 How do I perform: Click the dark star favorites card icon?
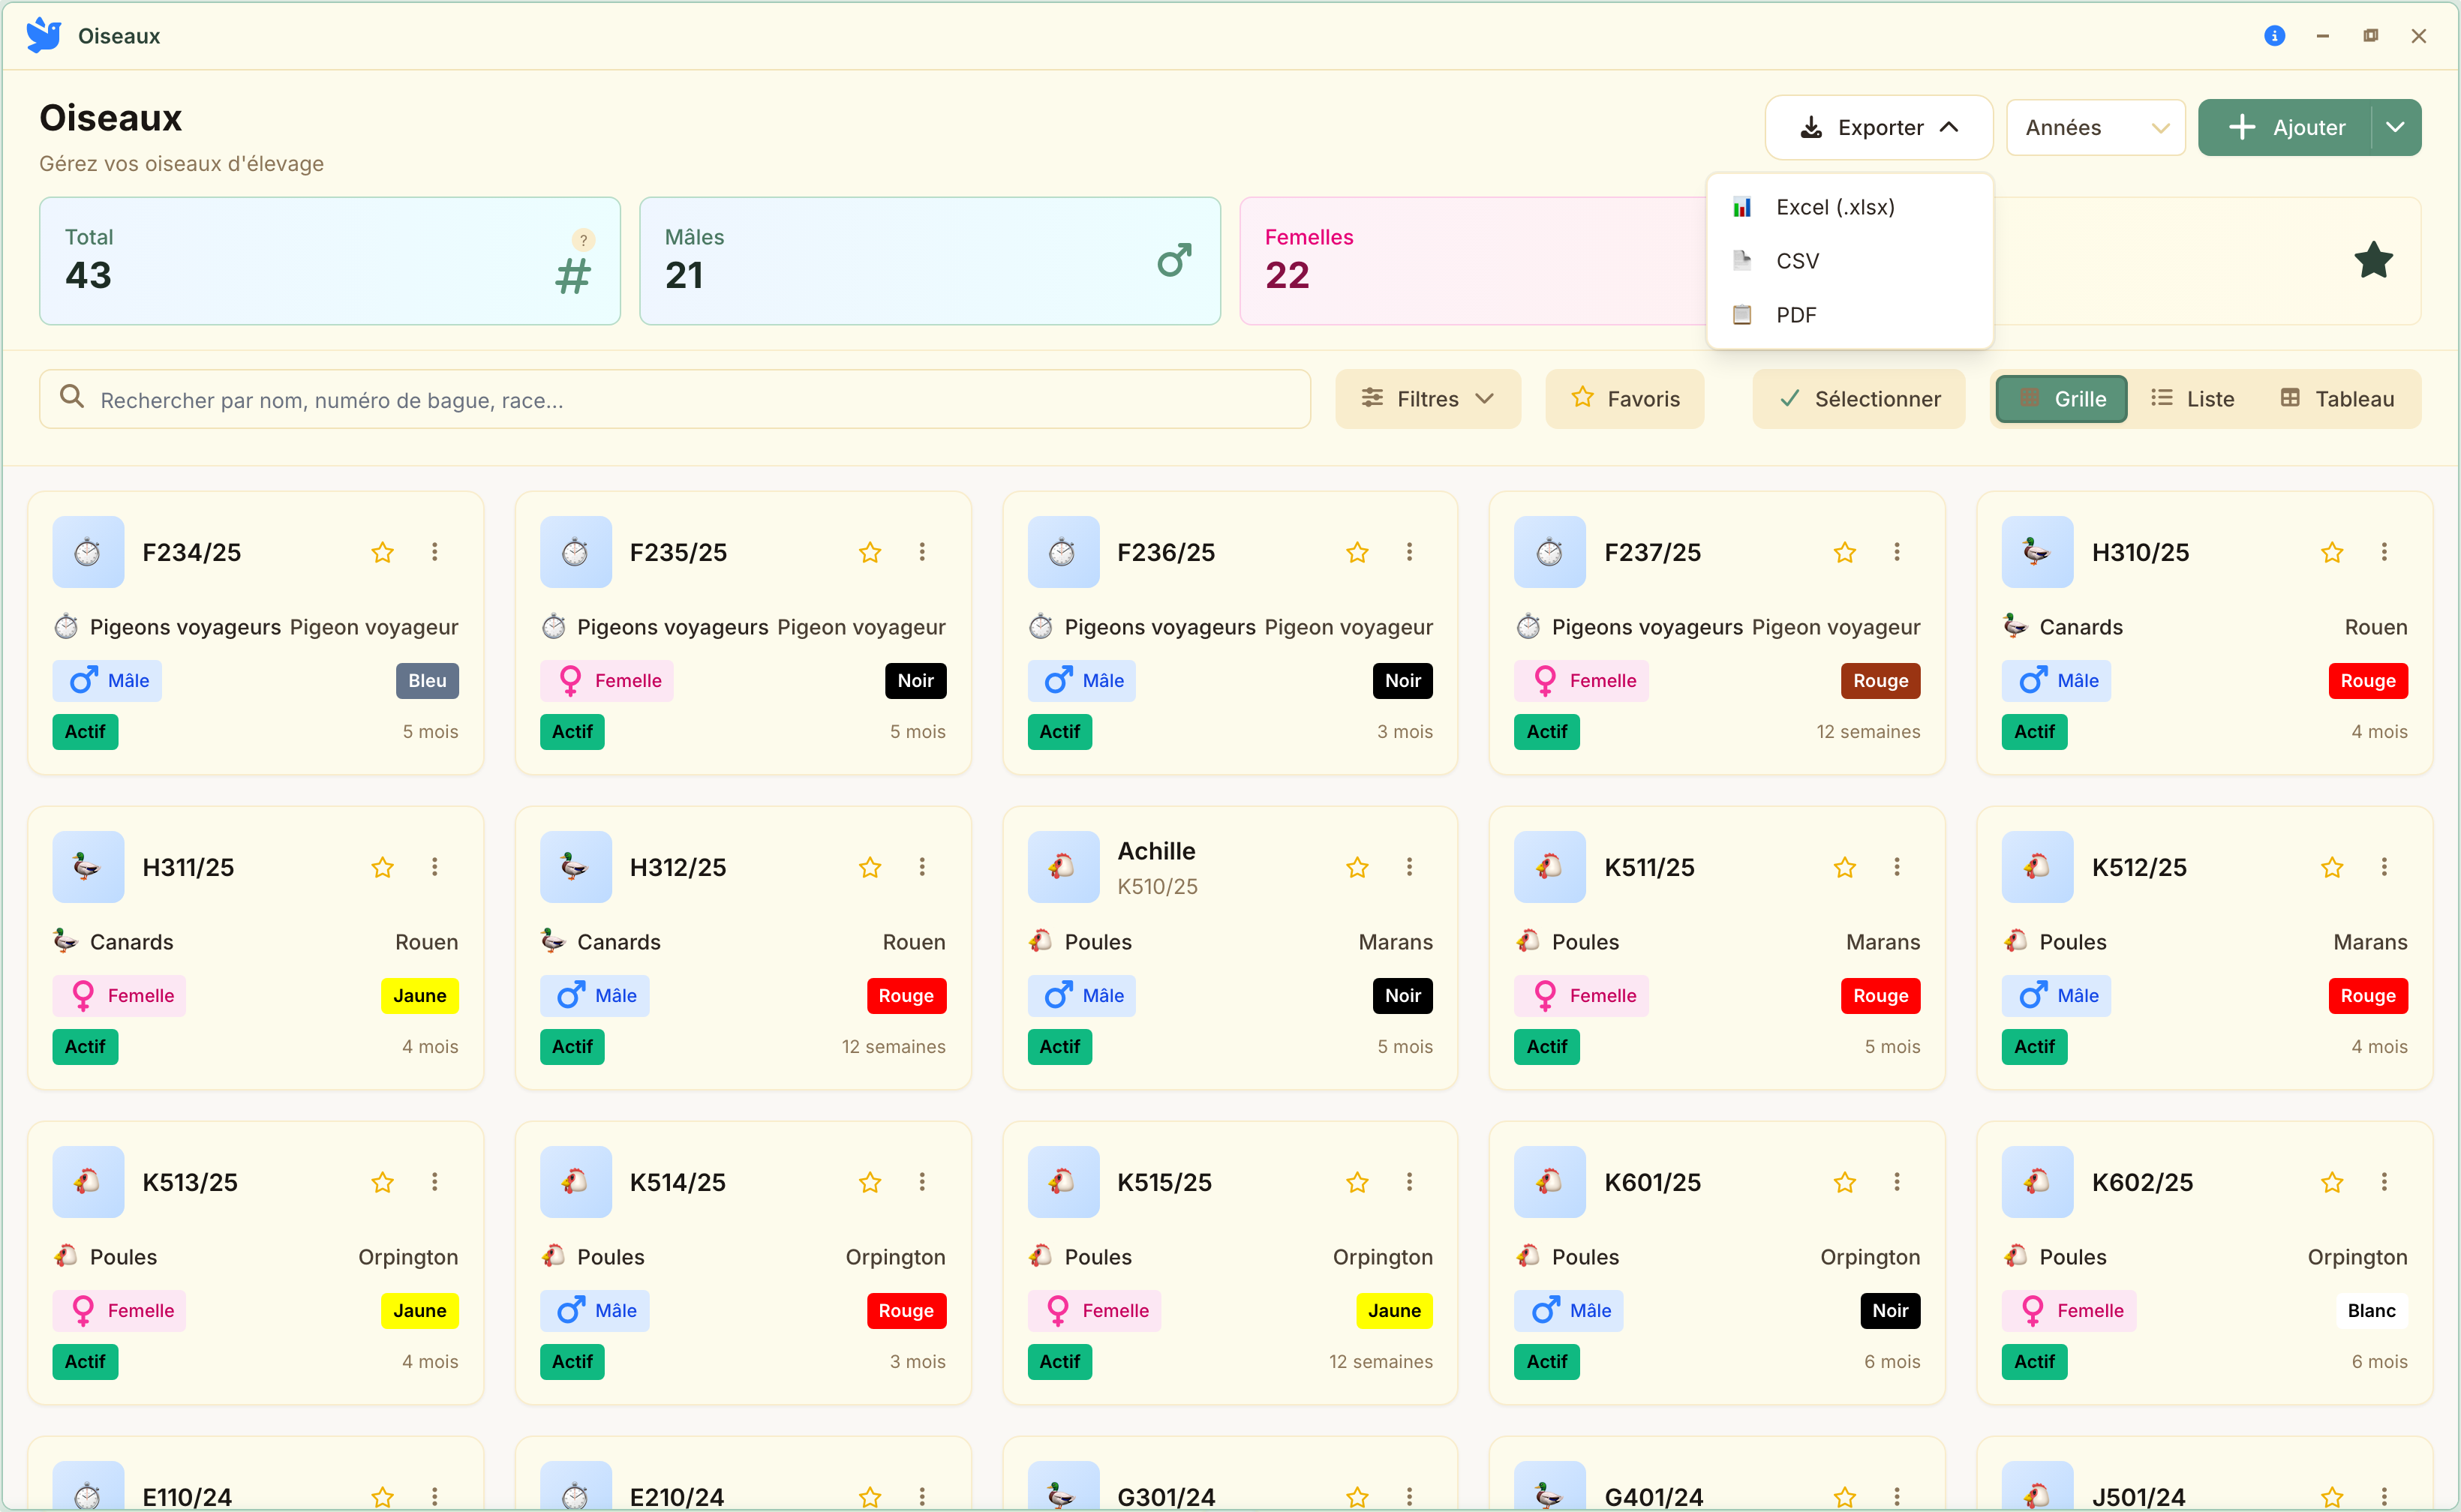point(2373,261)
